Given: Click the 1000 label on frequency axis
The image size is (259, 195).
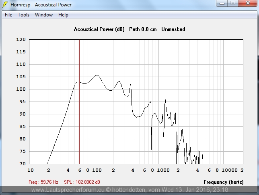Looking at the screenshot, I should 163,170.
